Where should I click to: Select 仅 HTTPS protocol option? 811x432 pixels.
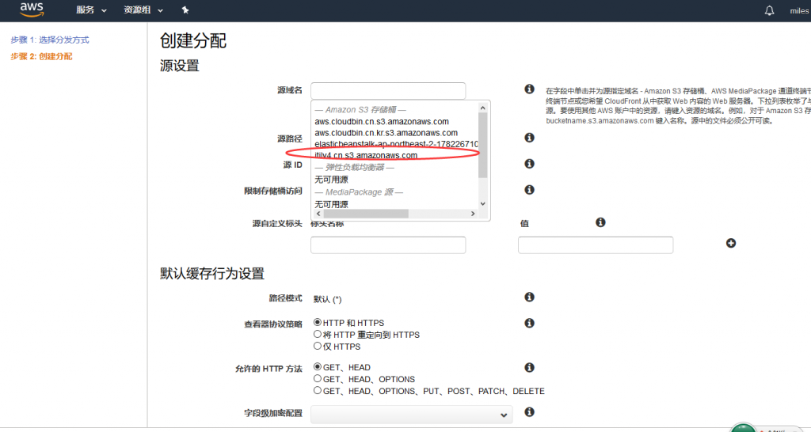click(x=318, y=347)
